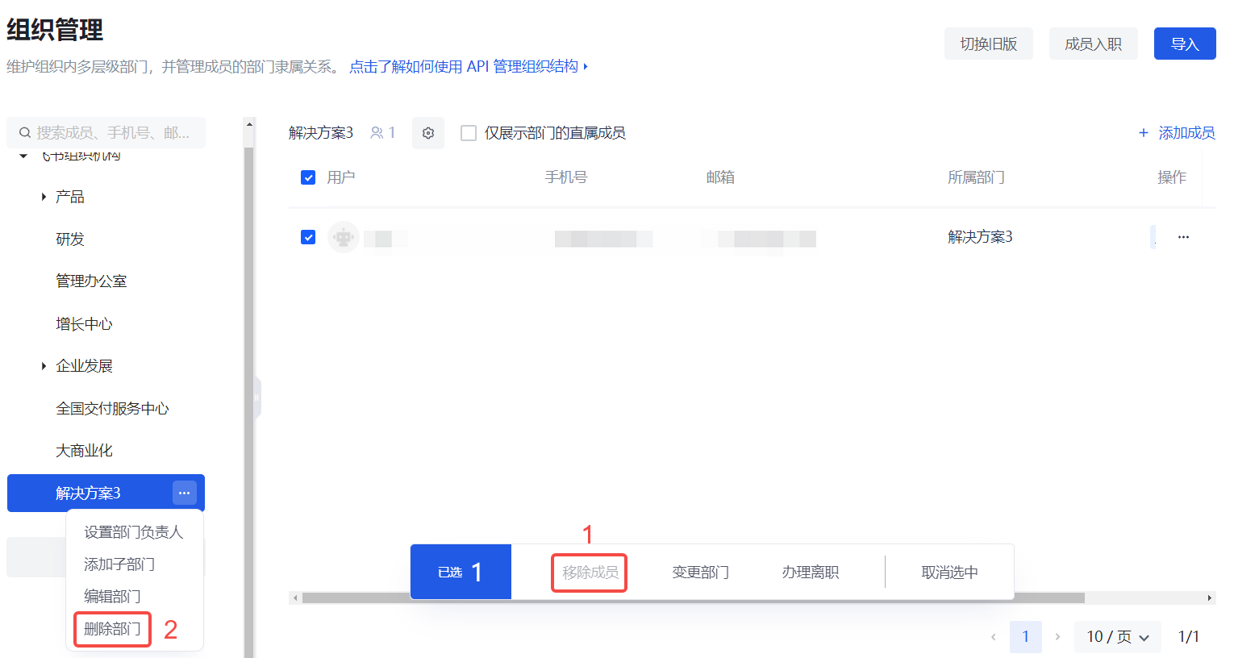Viewport: 1234px width, 658px height.
Task: Select 删除部门 from the context menu
Action: [112, 629]
